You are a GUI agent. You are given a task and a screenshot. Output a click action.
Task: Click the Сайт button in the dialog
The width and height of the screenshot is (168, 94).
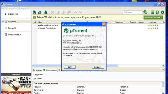(x=70, y=67)
